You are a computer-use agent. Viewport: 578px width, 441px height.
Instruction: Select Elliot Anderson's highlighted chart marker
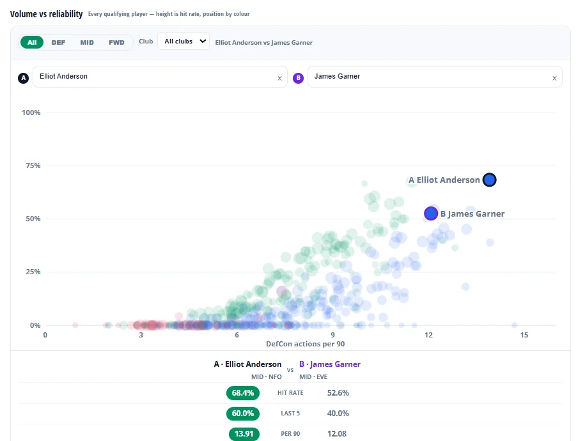(490, 180)
